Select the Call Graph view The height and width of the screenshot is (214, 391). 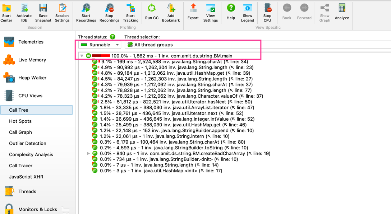click(x=20, y=132)
